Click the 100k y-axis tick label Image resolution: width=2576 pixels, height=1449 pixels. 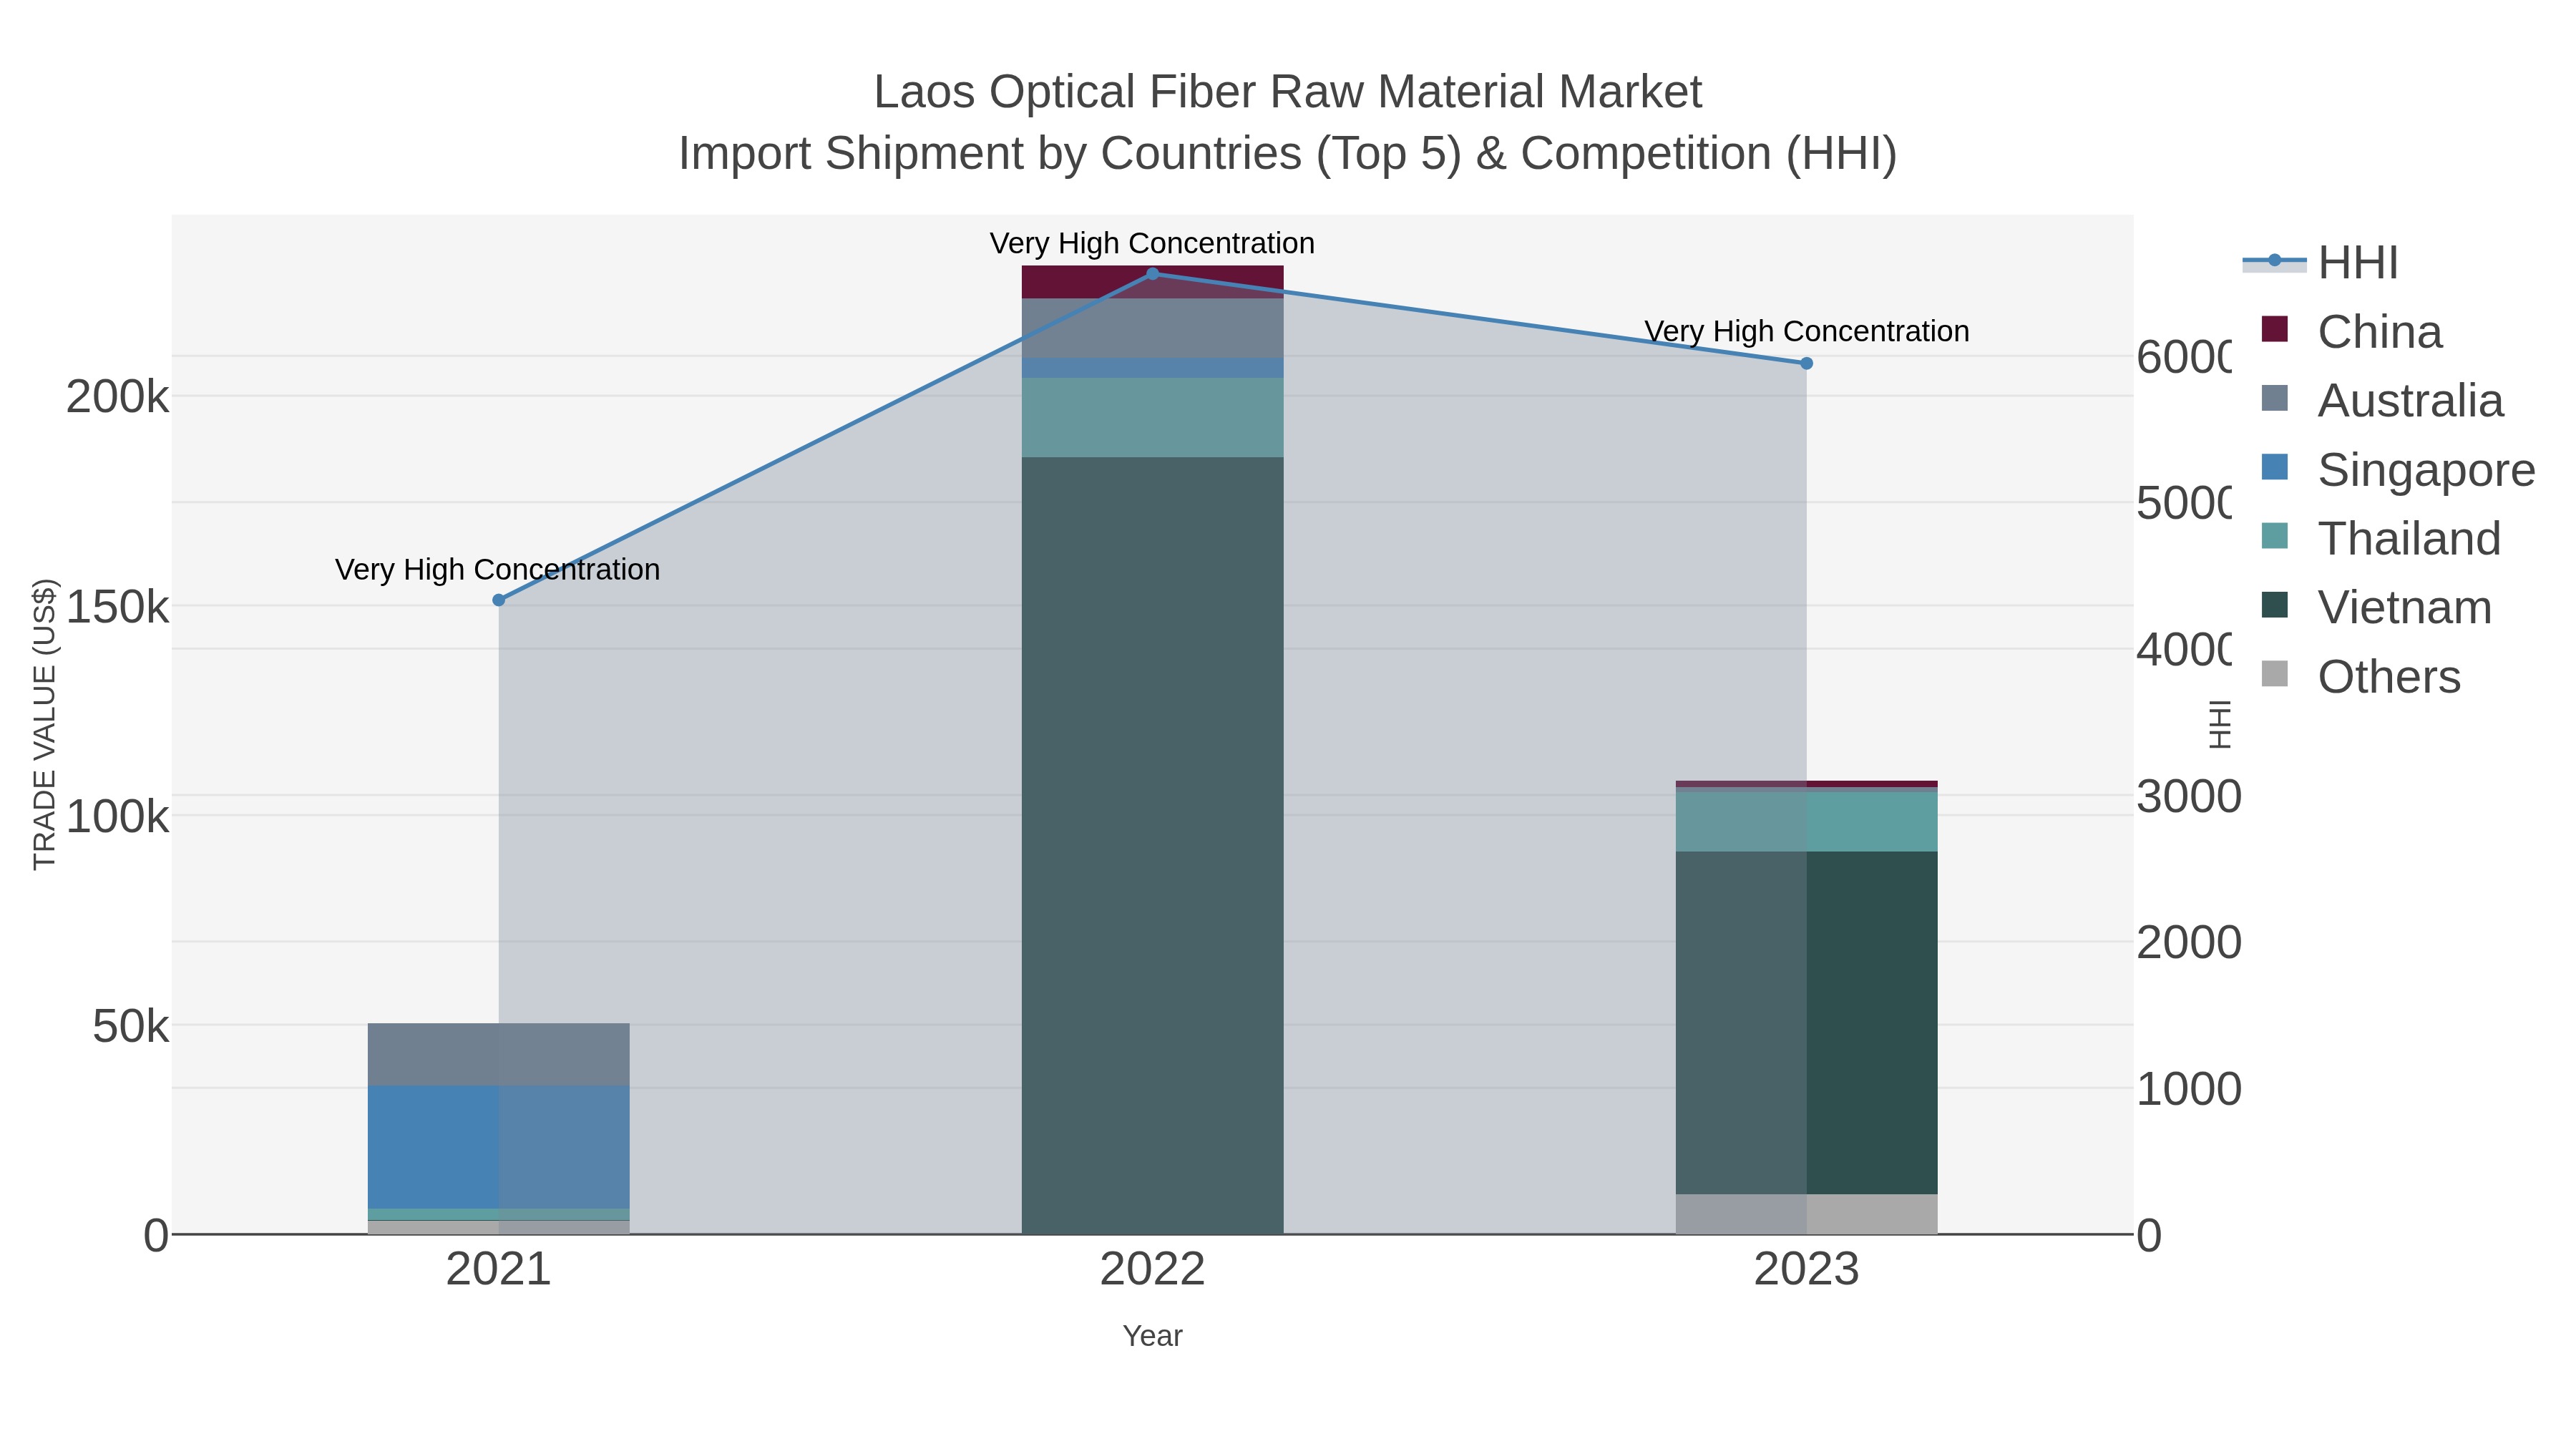[x=118, y=817]
